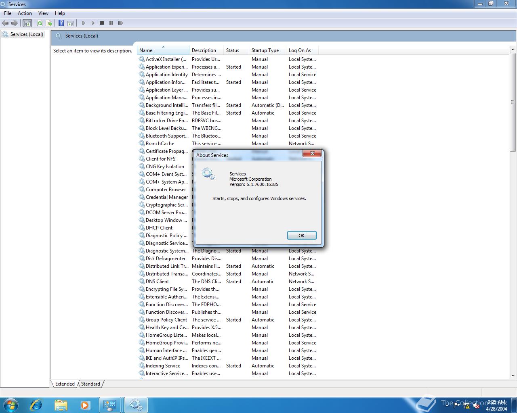Select the Client for NFS service

pos(160,159)
